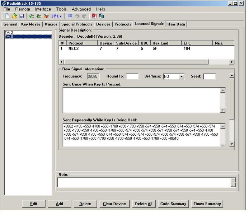Screen dimensions: 249x215
Task: Click the Undo arrow icon
Action: tap(77, 16)
